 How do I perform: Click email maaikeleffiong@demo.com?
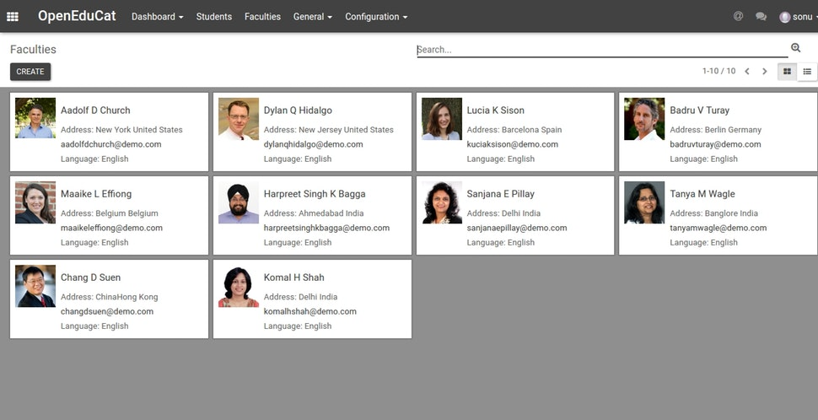tap(111, 228)
